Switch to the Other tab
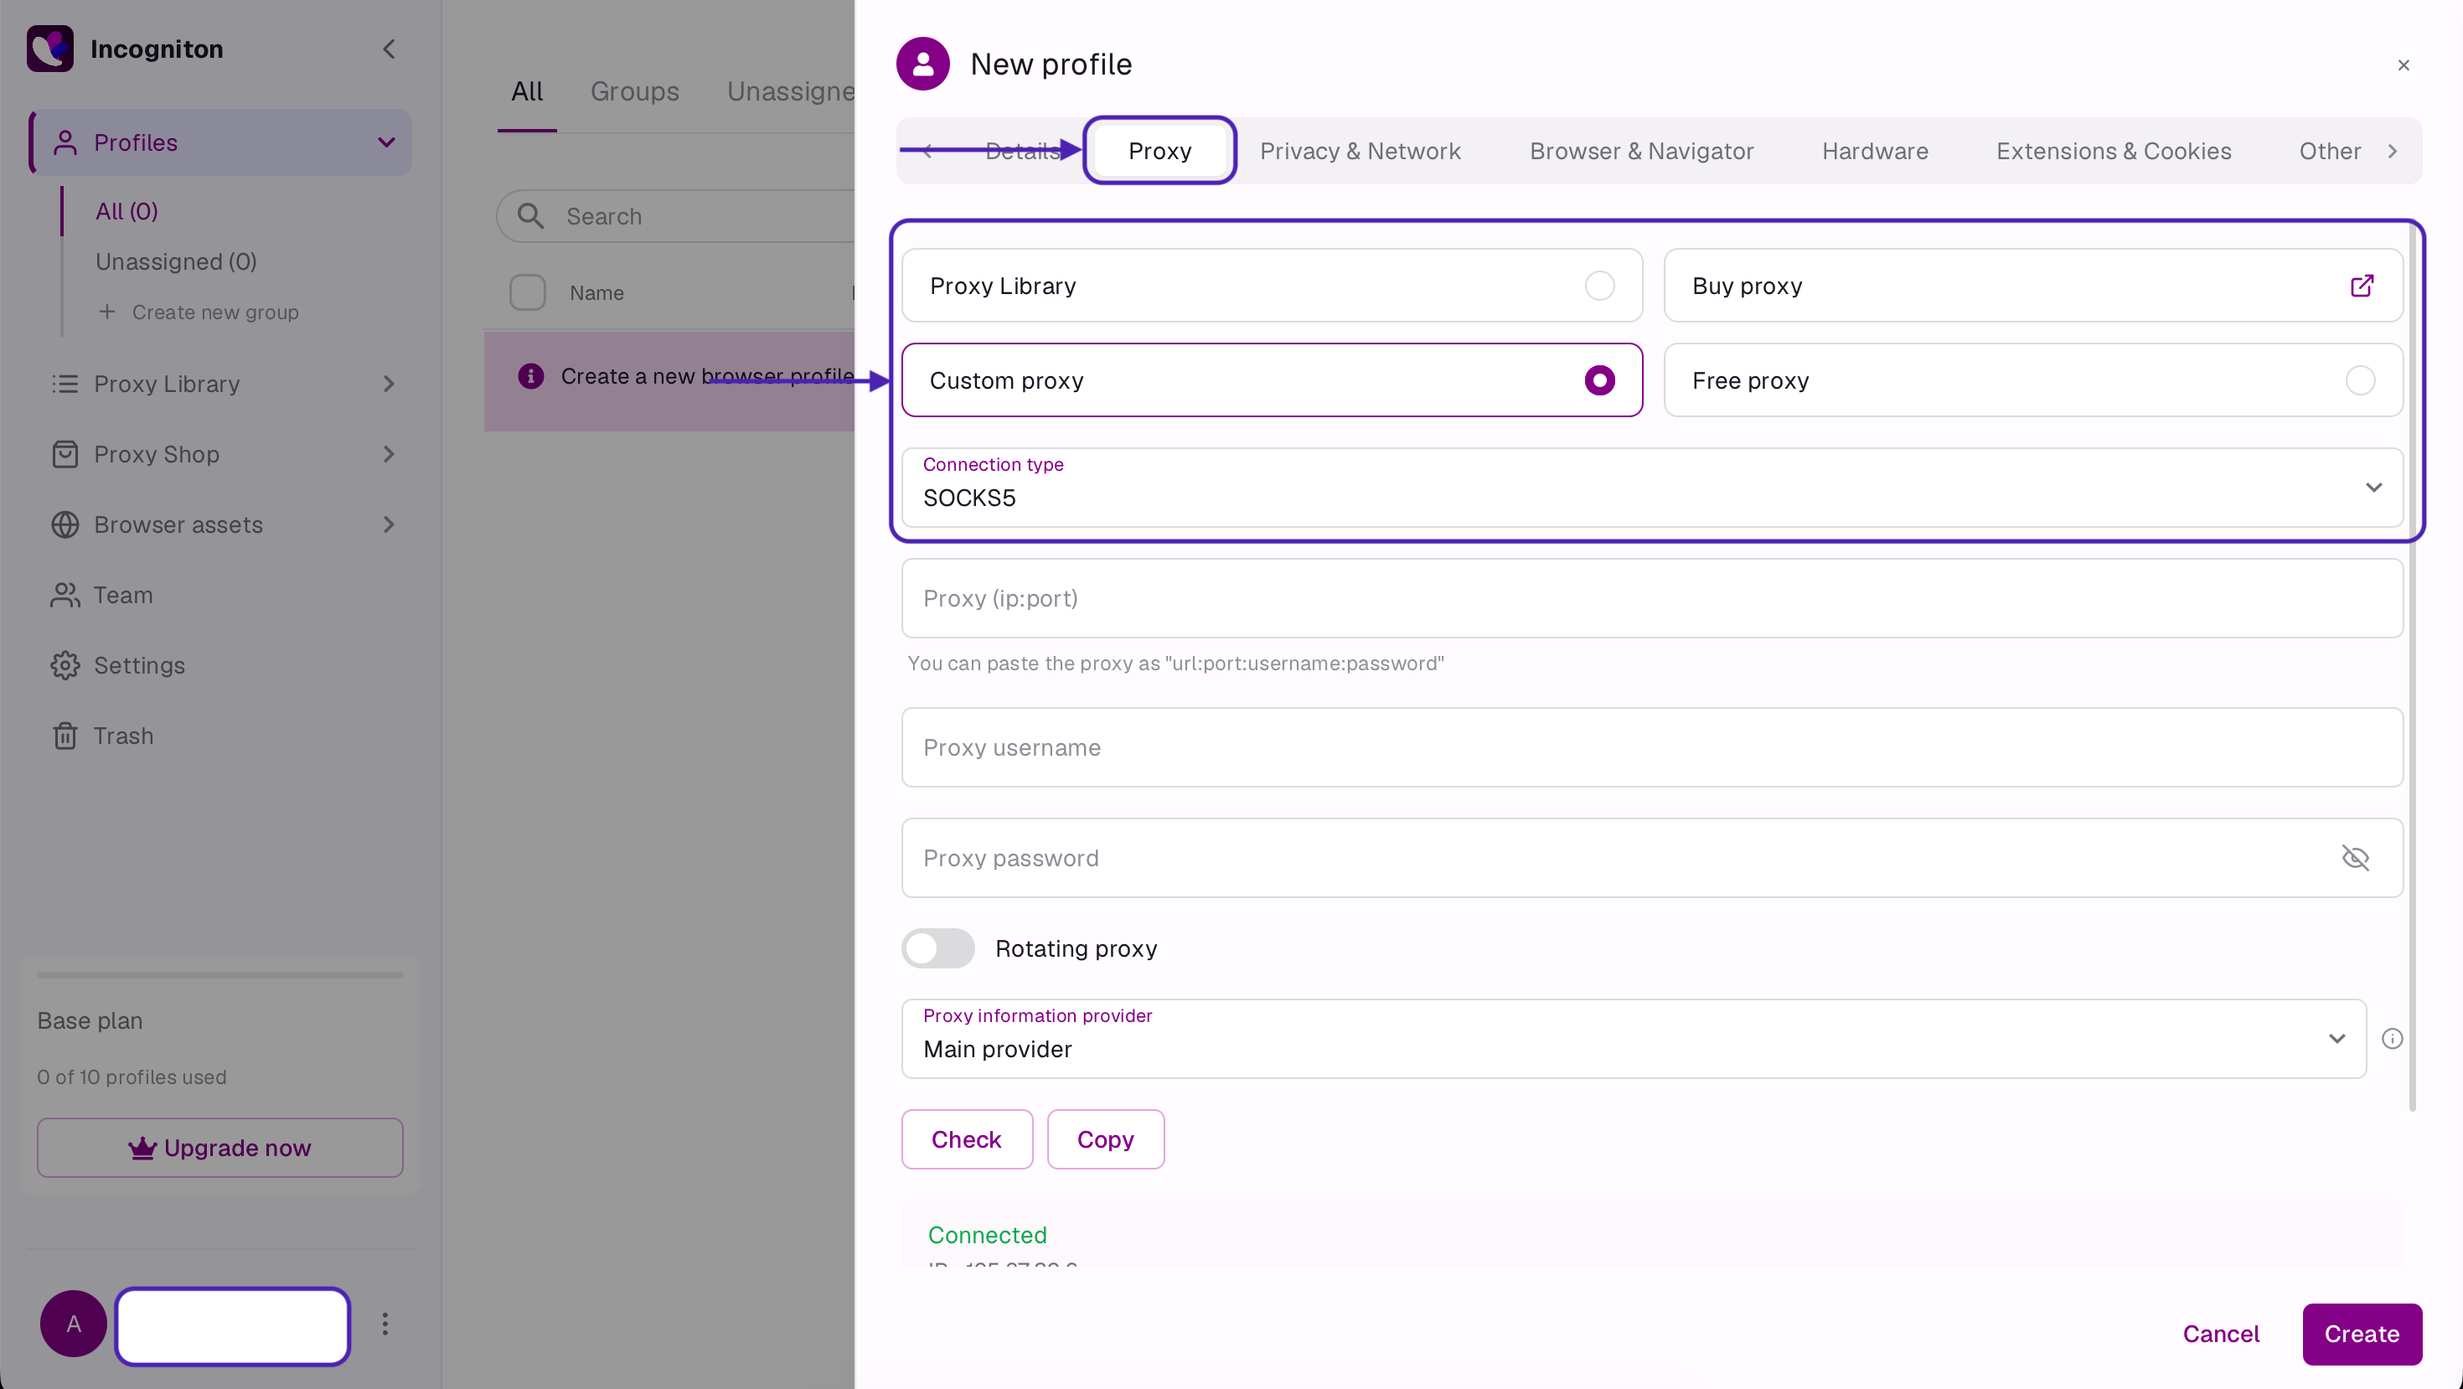The width and height of the screenshot is (2463, 1389). click(x=2330, y=151)
